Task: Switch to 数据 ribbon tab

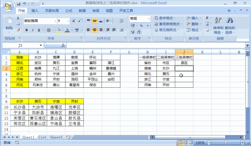Action: point(82,11)
